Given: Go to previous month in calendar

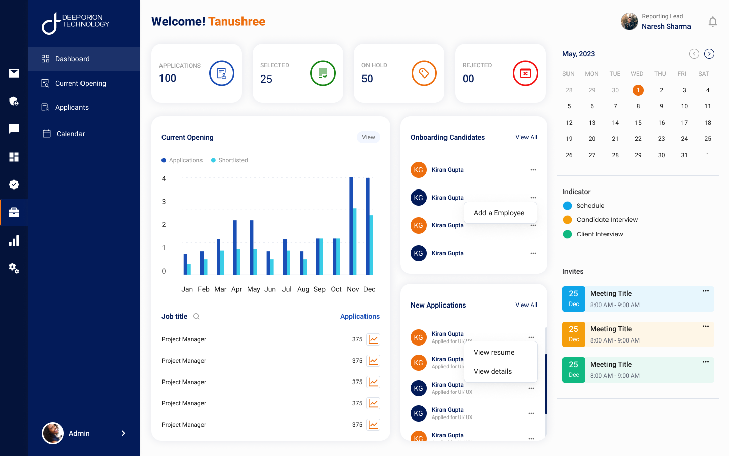Looking at the screenshot, I should point(694,54).
